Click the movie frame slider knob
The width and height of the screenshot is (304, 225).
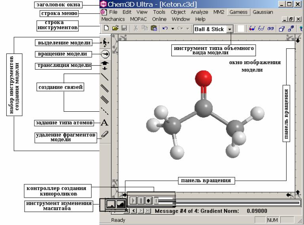pos(156,200)
